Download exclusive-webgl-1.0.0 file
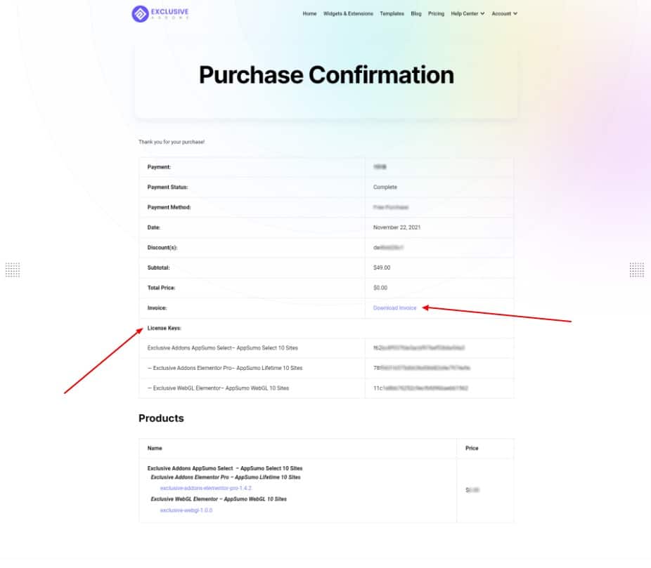Viewport: 651px width, 568px height. 186,510
